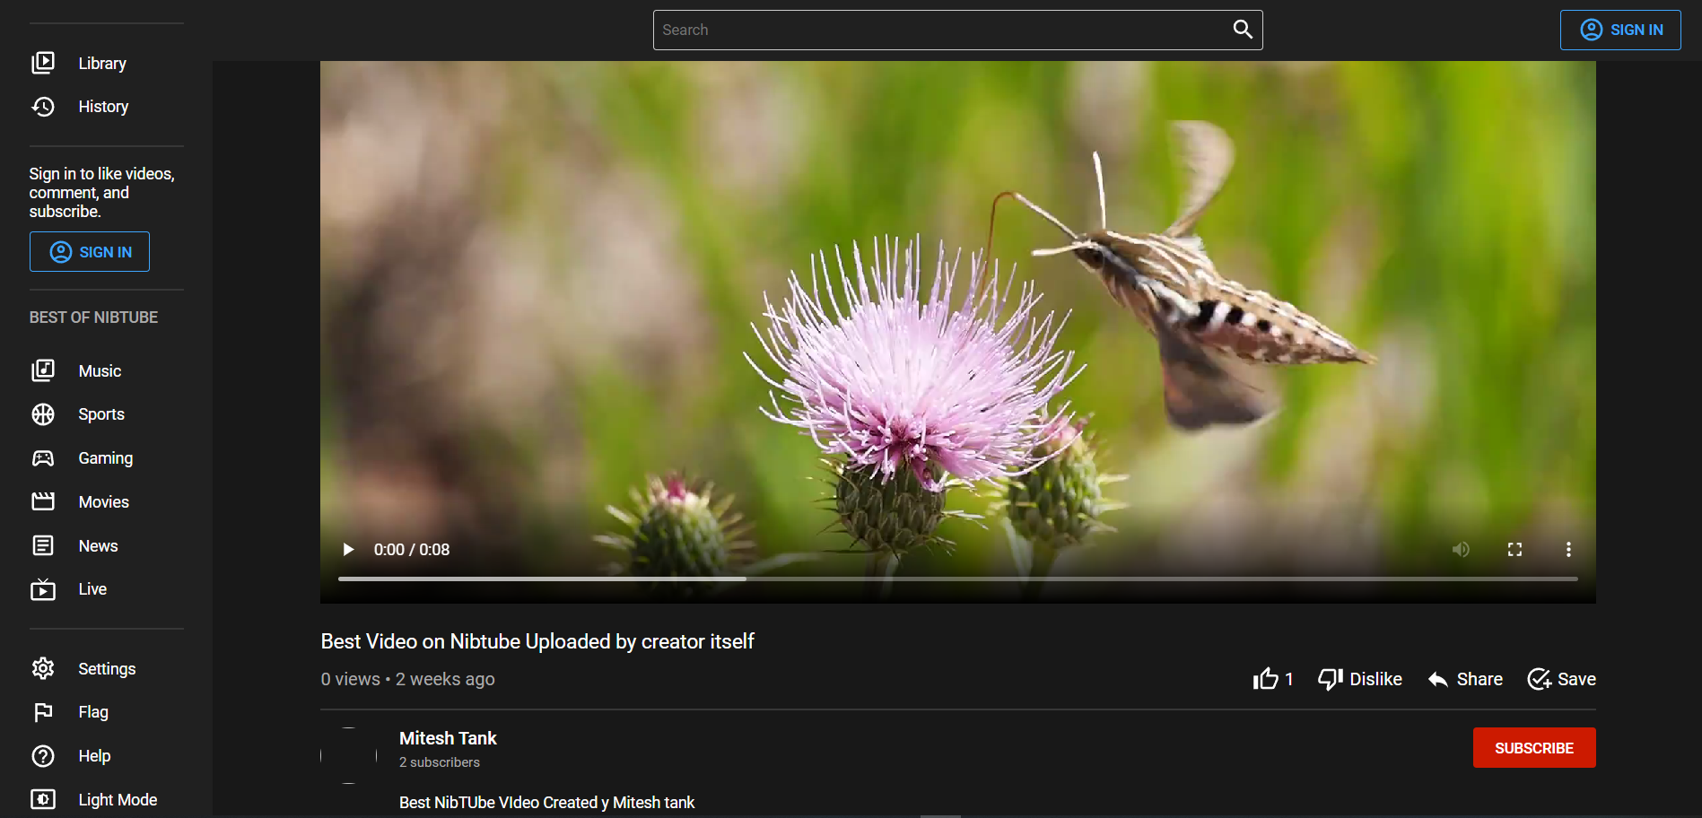The width and height of the screenshot is (1702, 818).
Task: Click '0 views • 2 weeks ago' text
Action: coord(407,679)
